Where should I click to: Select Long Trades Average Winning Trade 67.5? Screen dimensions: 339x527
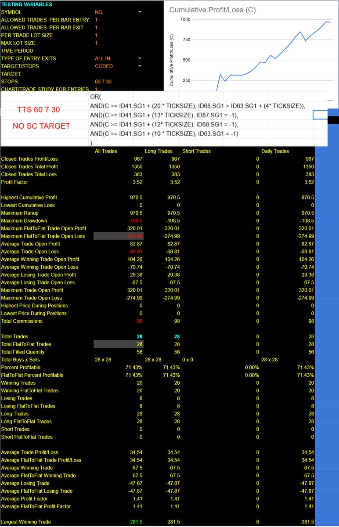tap(175, 468)
